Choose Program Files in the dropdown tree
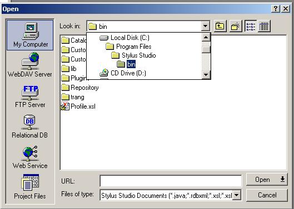Viewport: 294px width, 209px height. pos(128,47)
